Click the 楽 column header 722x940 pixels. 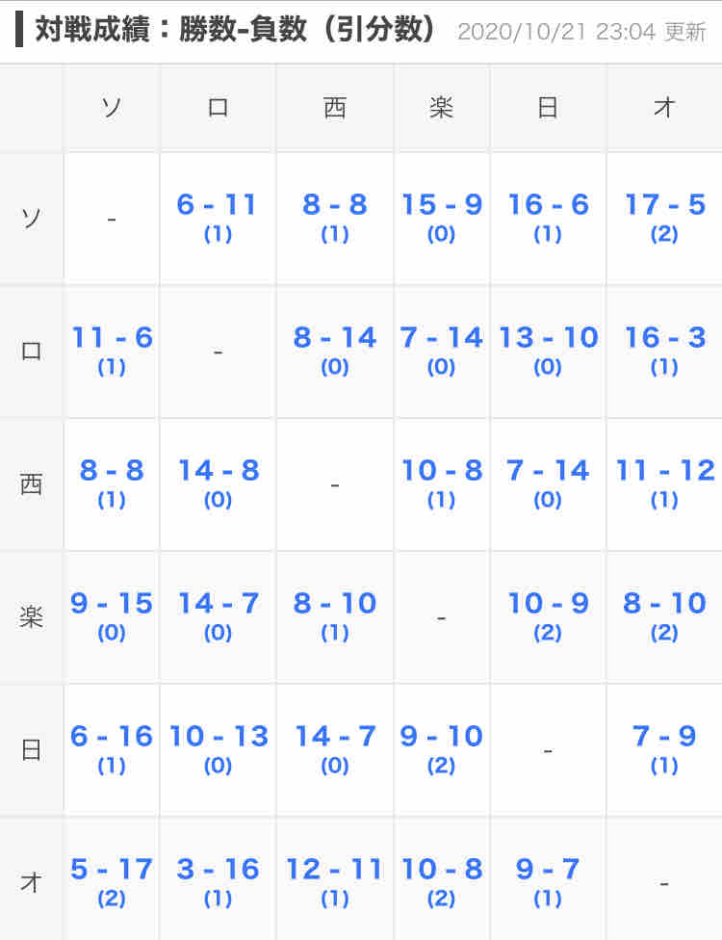[x=441, y=108]
